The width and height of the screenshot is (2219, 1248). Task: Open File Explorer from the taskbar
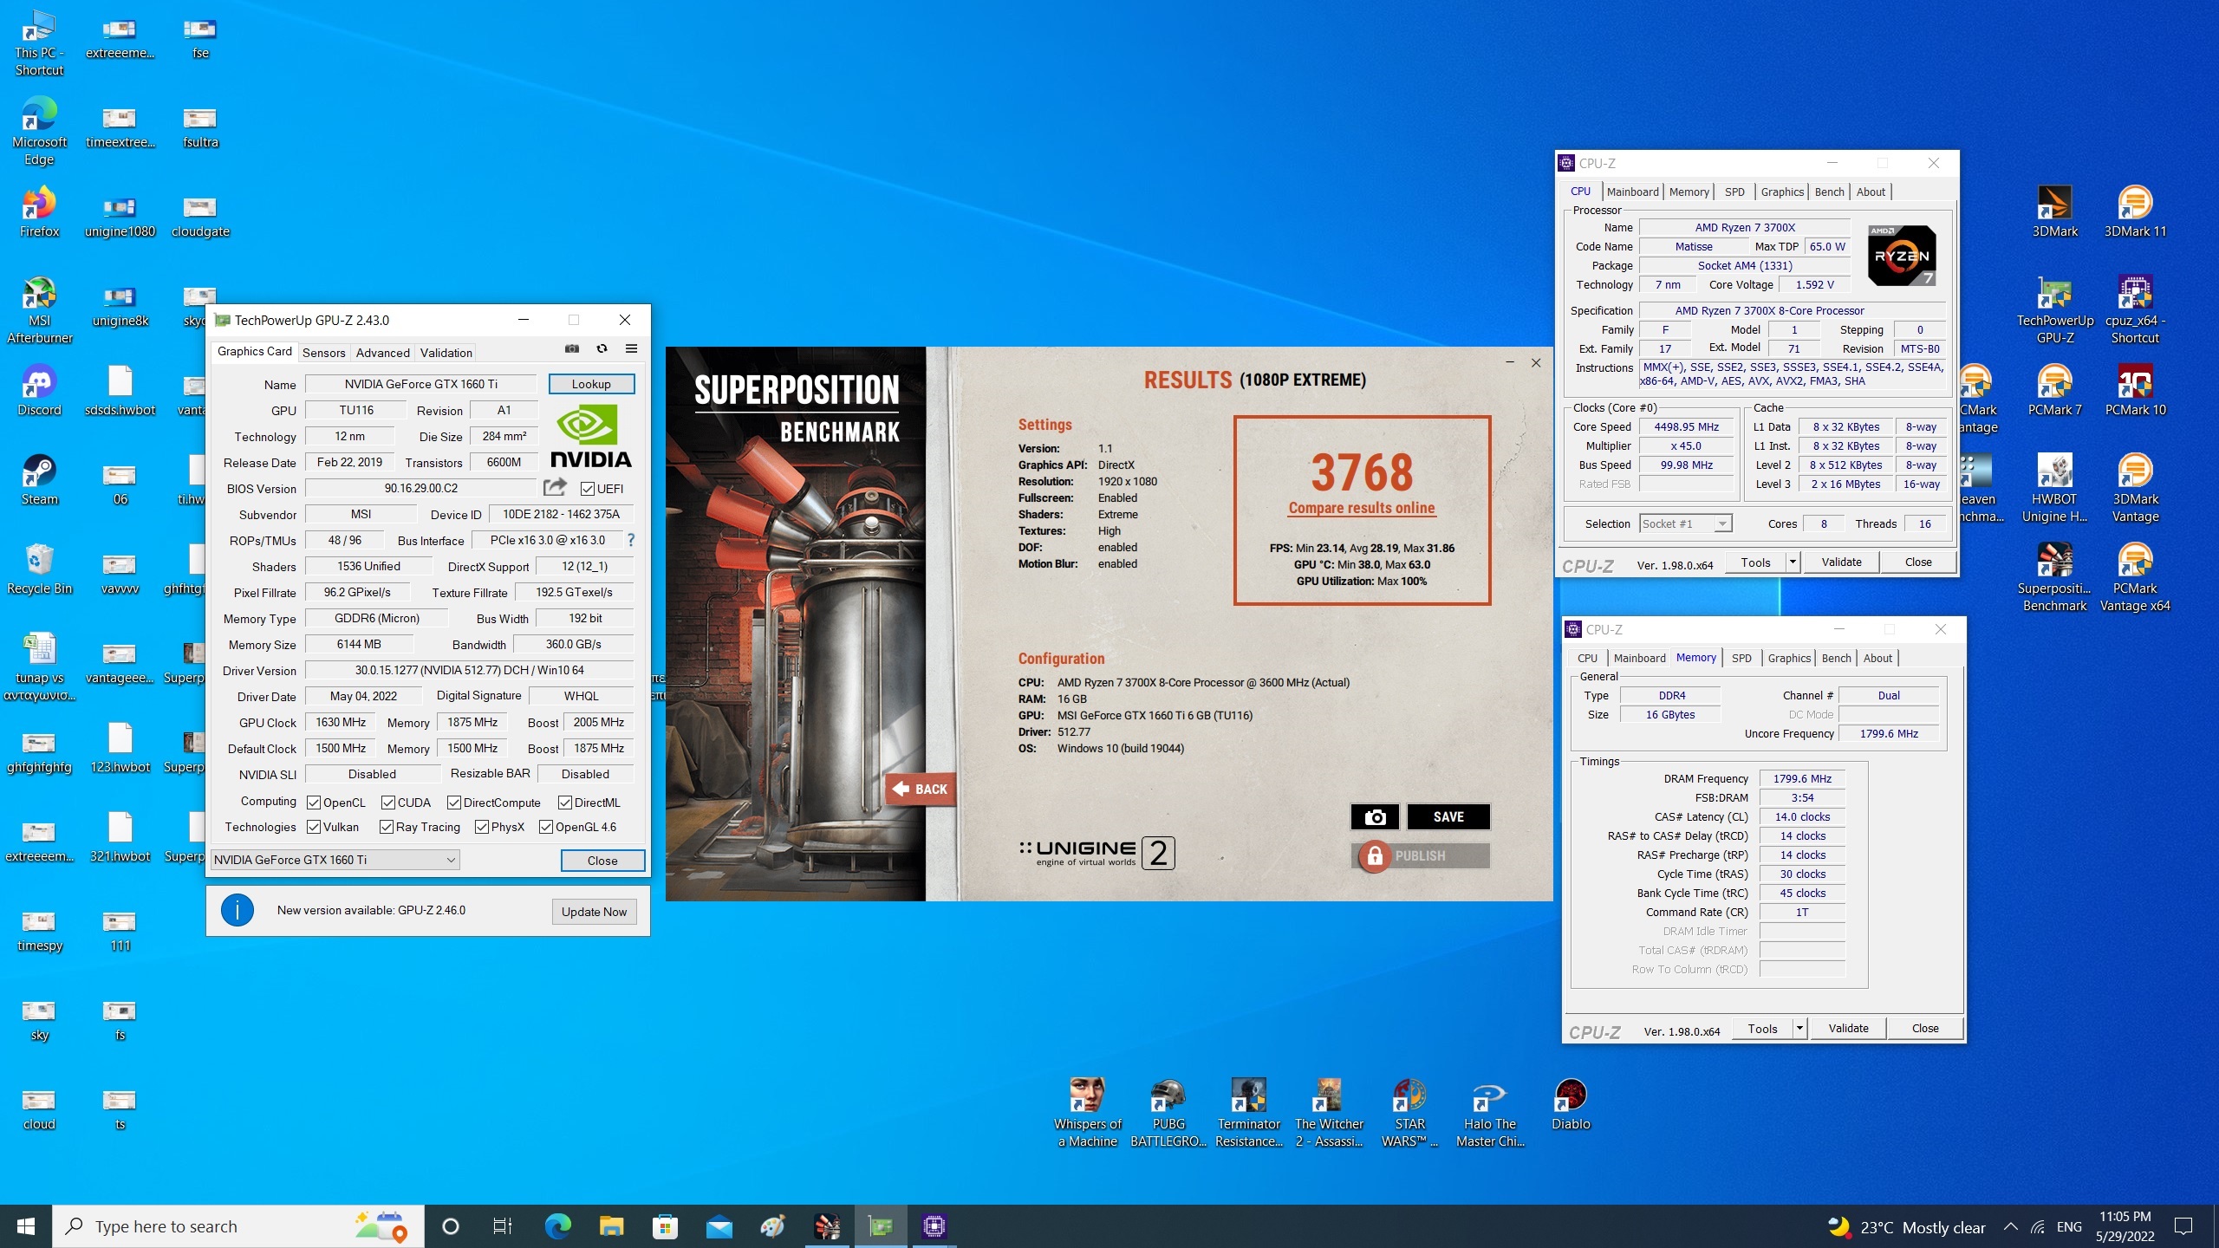[611, 1226]
